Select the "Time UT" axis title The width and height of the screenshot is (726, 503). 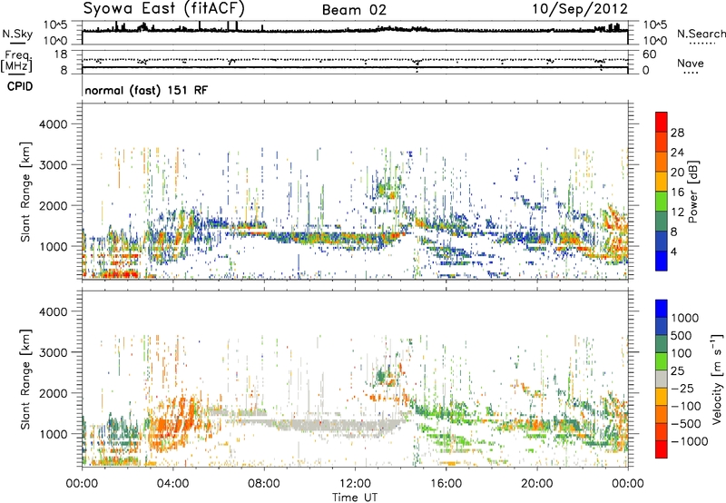(x=355, y=497)
